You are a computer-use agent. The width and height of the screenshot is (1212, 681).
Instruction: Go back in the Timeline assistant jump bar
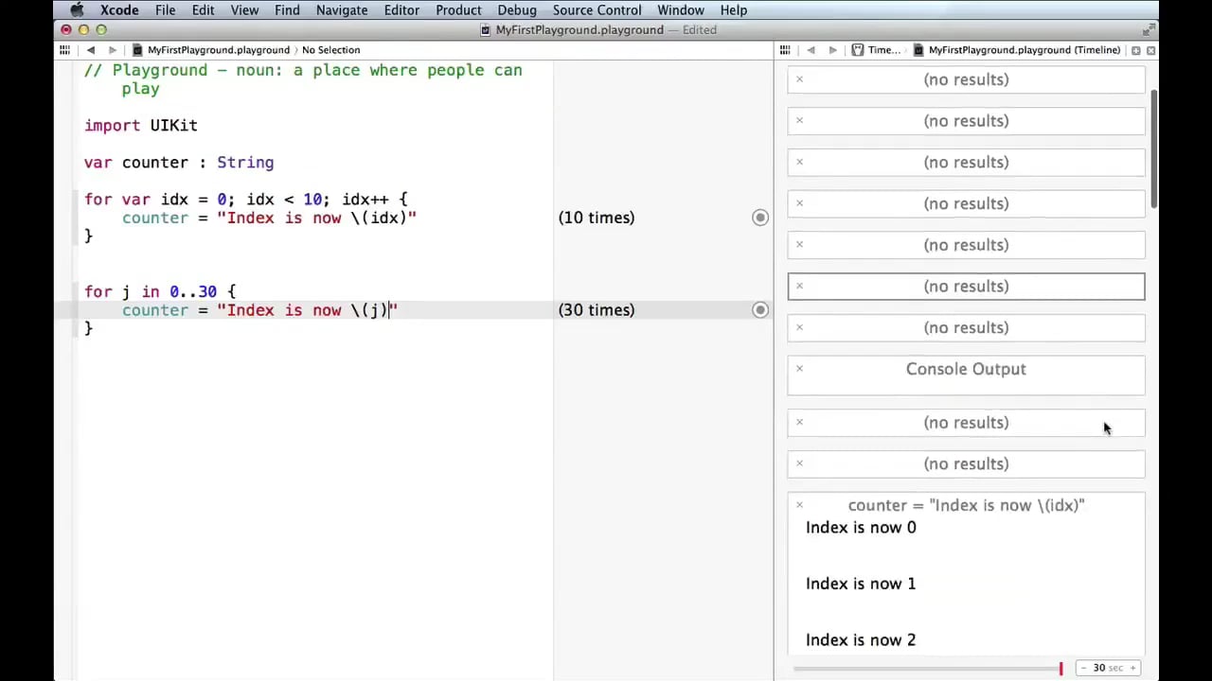coord(811,50)
